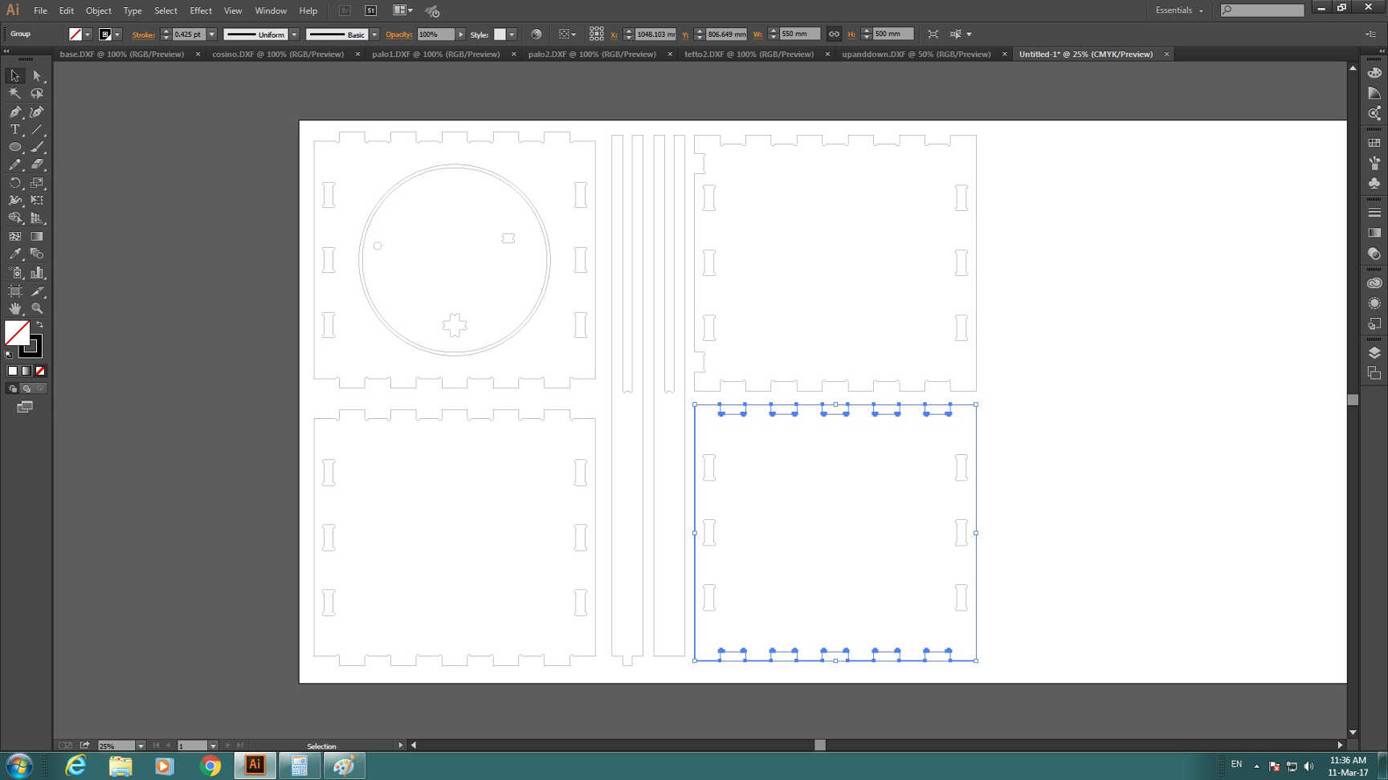Open the Essentials workspace switcher
1388x780 pixels.
(x=1179, y=10)
